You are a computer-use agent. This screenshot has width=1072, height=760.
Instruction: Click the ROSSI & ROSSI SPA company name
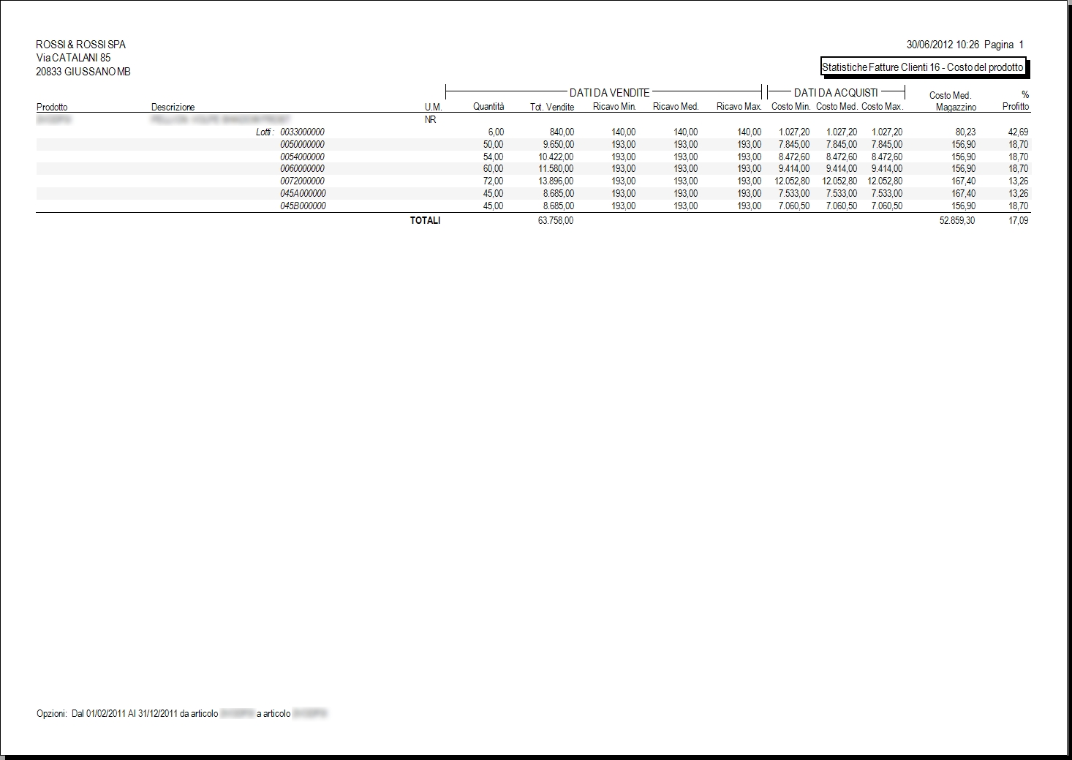(x=81, y=45)
